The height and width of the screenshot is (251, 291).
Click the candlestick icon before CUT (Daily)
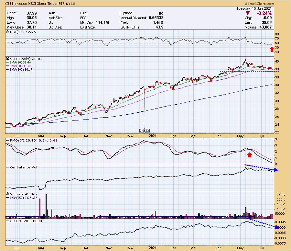pos(8,59)
